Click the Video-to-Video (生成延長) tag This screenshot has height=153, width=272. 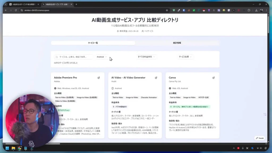coord(65,101)
